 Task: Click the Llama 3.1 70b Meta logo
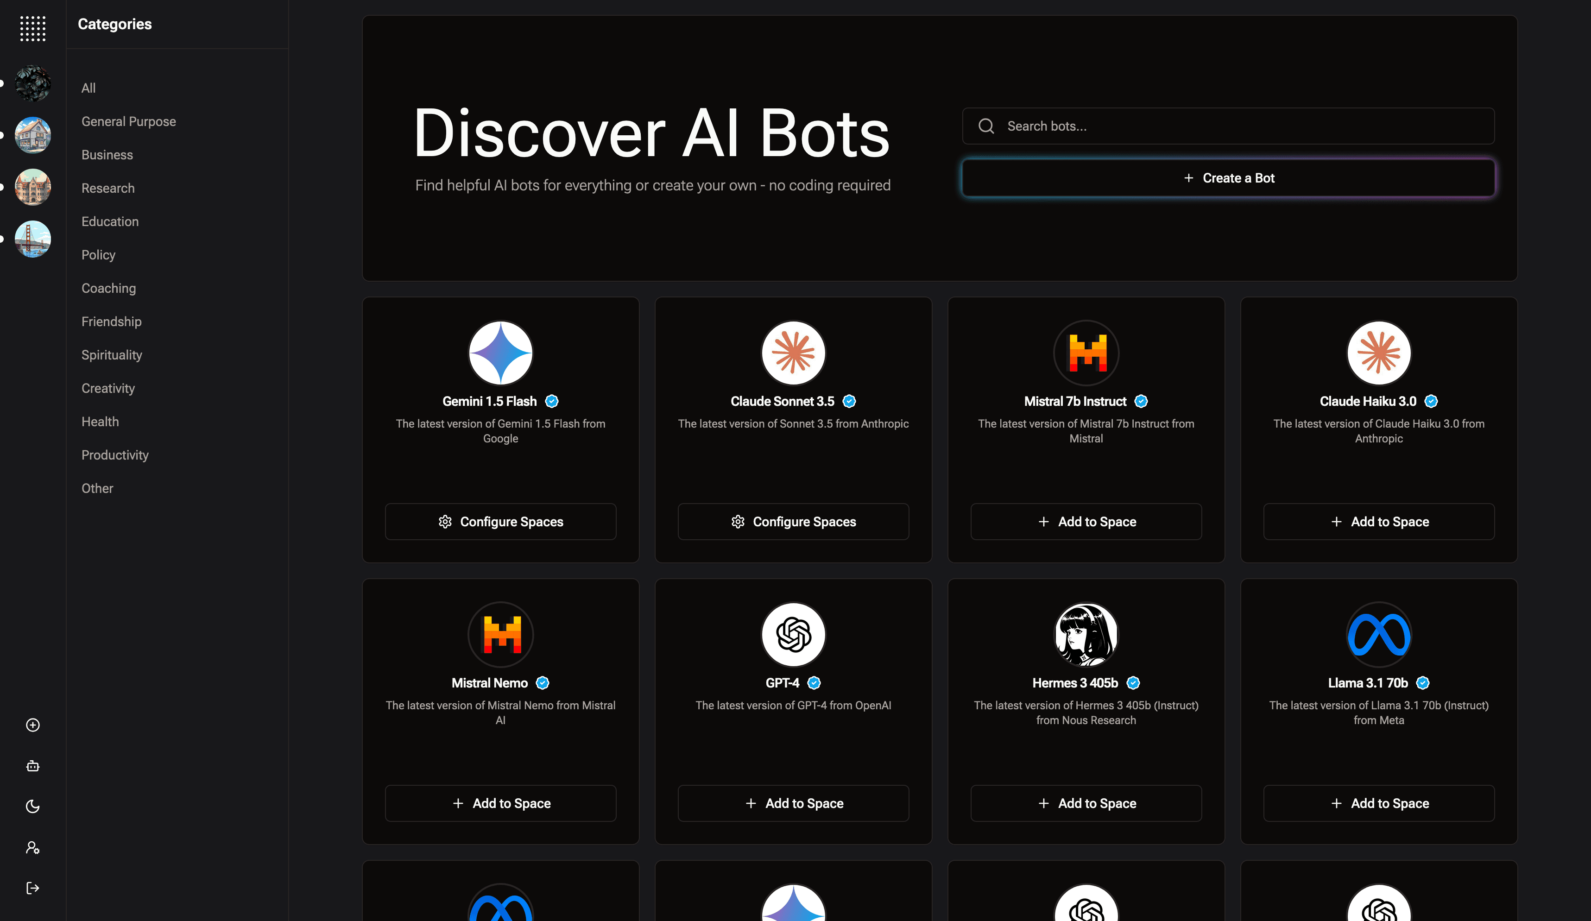pyautogui.click(x=1379, y=634)
